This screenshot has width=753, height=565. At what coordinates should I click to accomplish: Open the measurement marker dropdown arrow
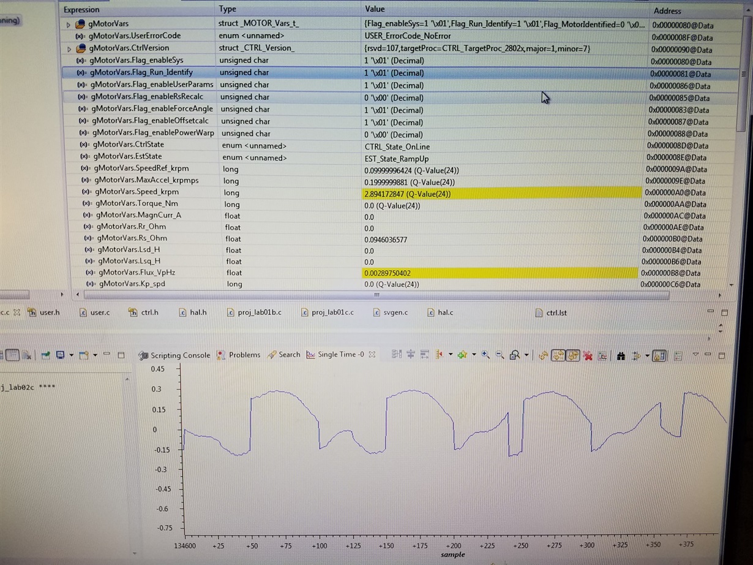(451, 355)
